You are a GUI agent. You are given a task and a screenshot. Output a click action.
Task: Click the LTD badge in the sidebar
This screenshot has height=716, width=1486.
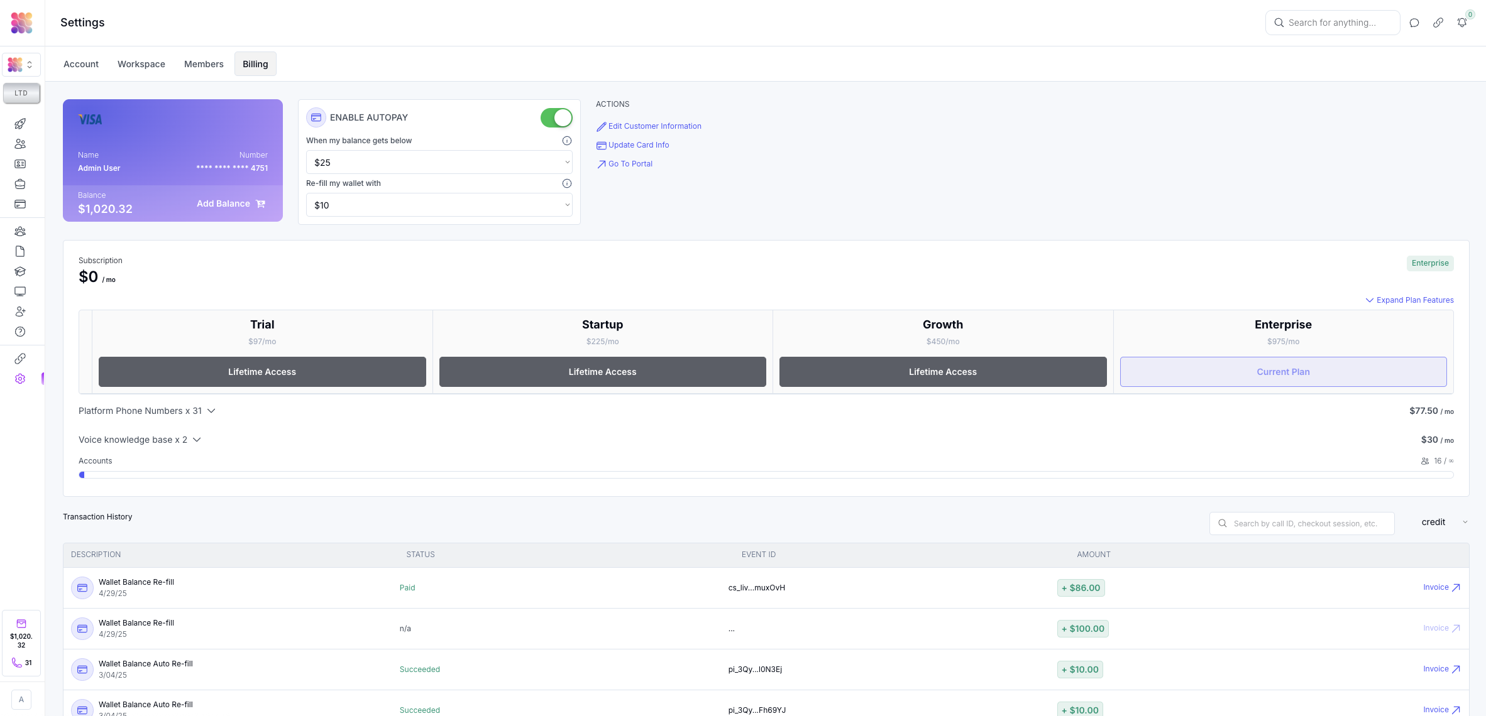[21, 93]
